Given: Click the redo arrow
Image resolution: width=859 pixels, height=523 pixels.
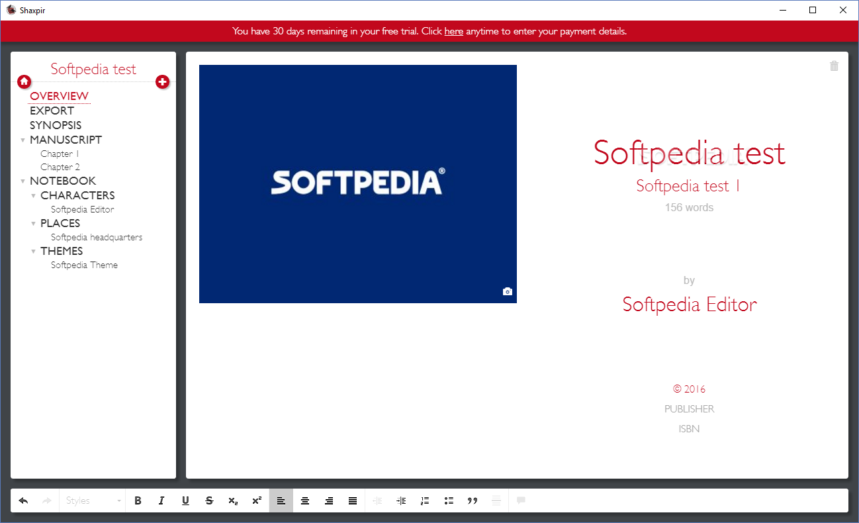Looking at the screenshot, I should pyautogui.click(x=47, y=500).
